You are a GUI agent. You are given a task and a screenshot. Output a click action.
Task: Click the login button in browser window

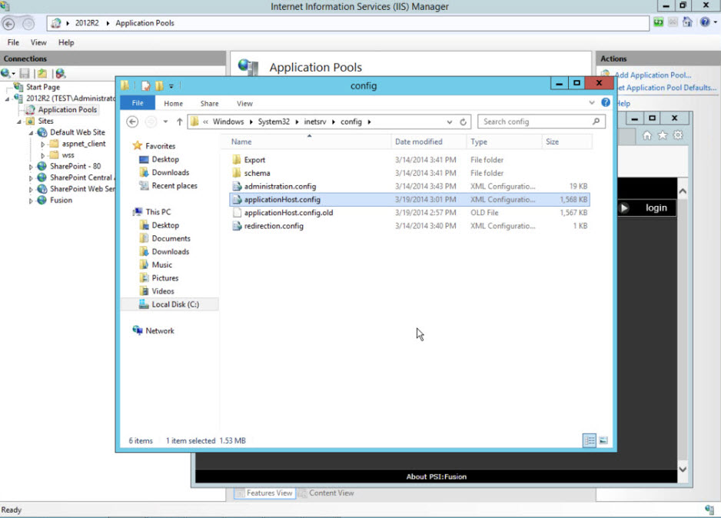tap(656, 208)
